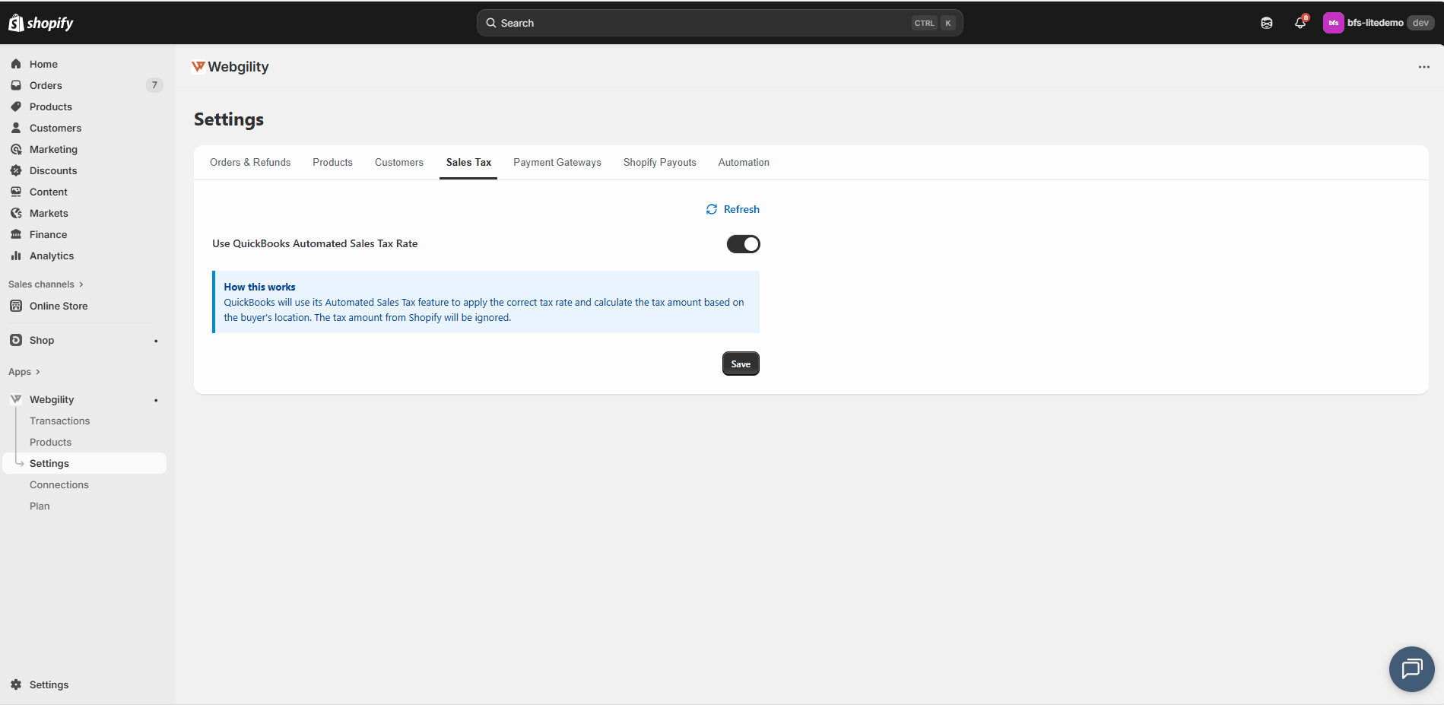Switch to the Products settings tab
This screenshot has width=1444, height=705.
pos(333,163)
